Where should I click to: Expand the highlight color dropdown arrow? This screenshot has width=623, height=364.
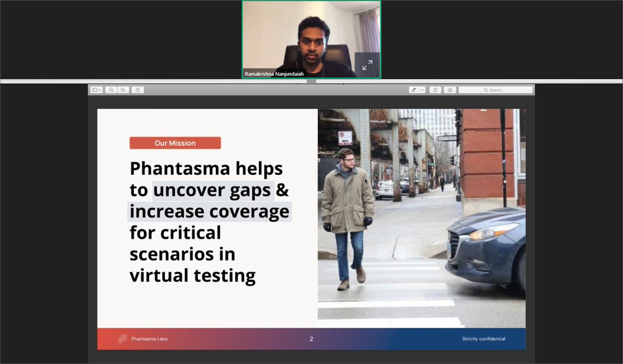coord(422,90)
